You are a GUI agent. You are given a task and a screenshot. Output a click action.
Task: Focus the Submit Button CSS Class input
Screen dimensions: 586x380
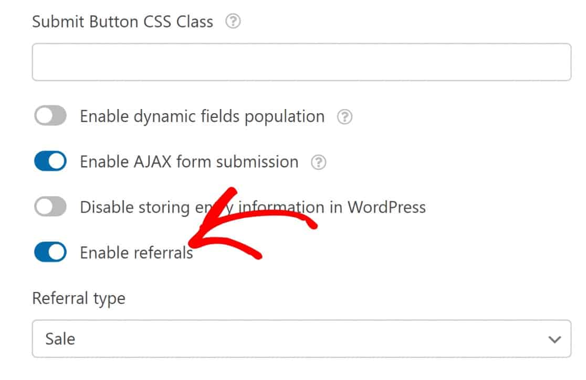tap(301, 62)
